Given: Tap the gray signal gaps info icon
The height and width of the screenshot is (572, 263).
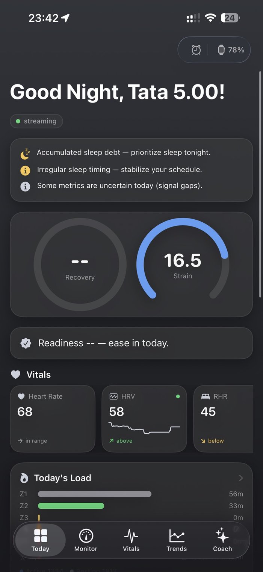Looking at the screenshot, I should pos(25,186).
